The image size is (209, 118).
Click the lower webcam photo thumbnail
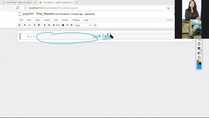pyautogui.click(x=192, y=29)
